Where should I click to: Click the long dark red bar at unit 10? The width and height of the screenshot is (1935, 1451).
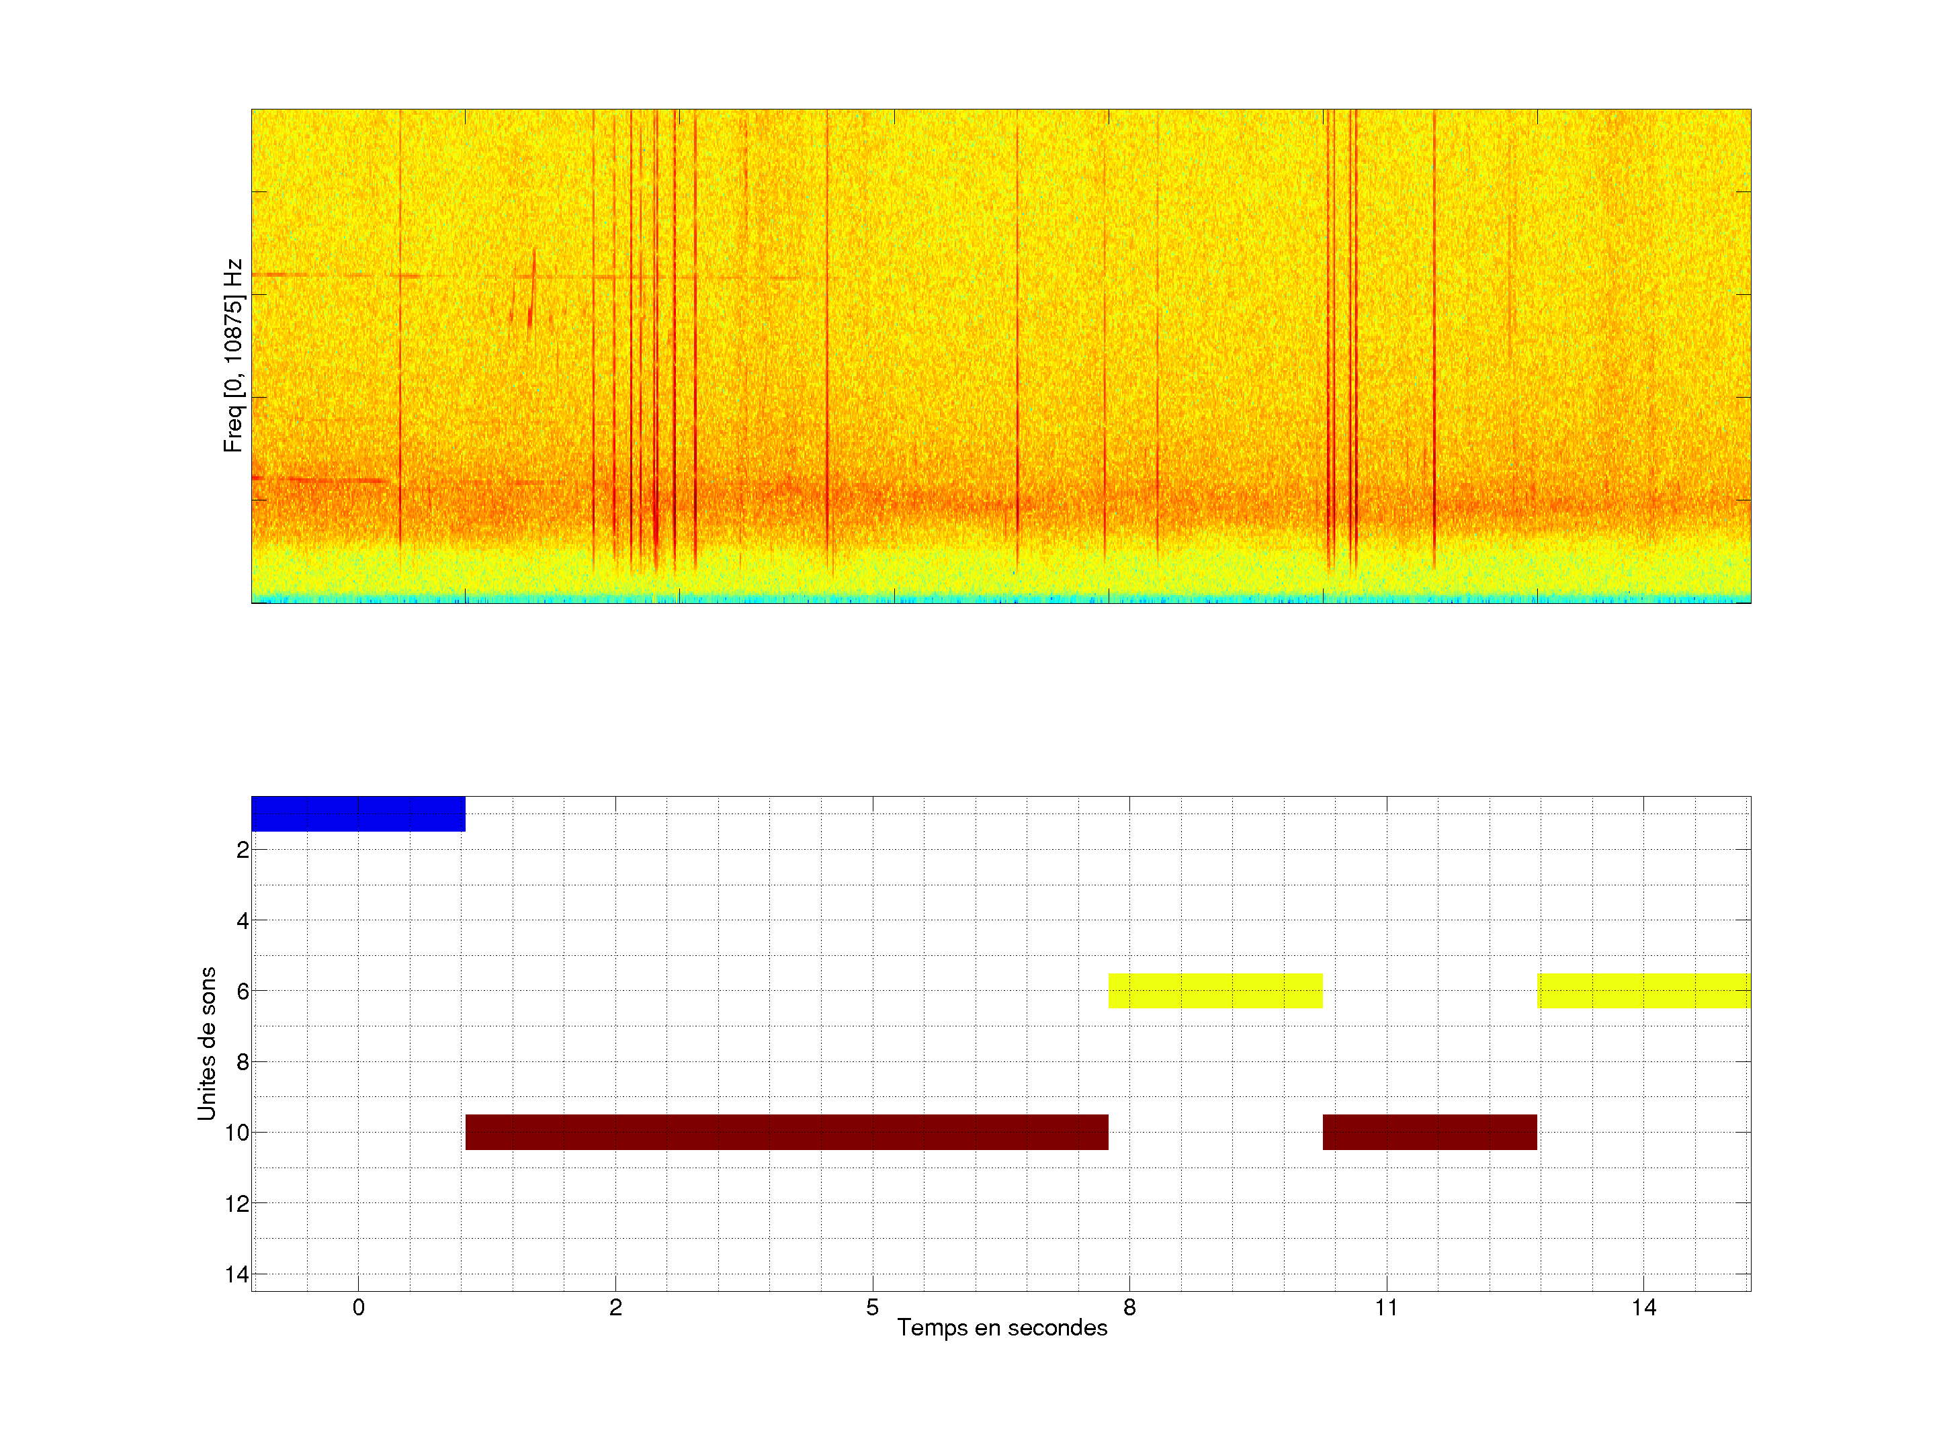pos(786,1132)
